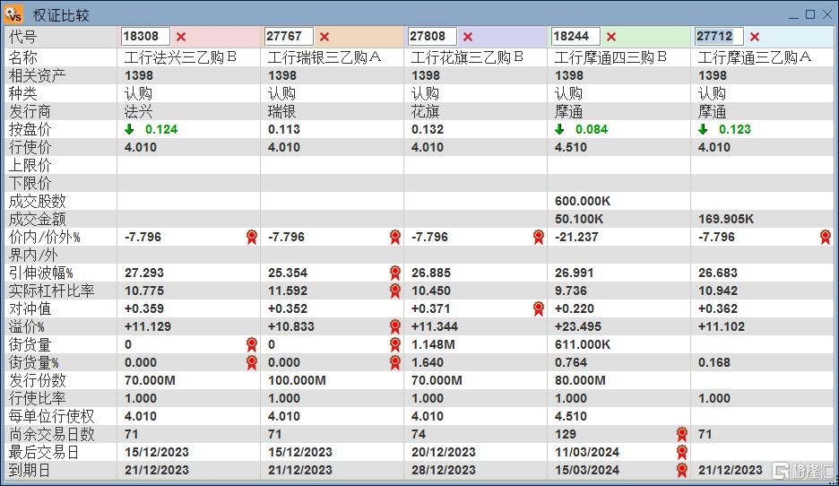The image size is (839, 486).
Task: Click the ribbon badge next to 11/03/2024
Action: pos(681,452)
